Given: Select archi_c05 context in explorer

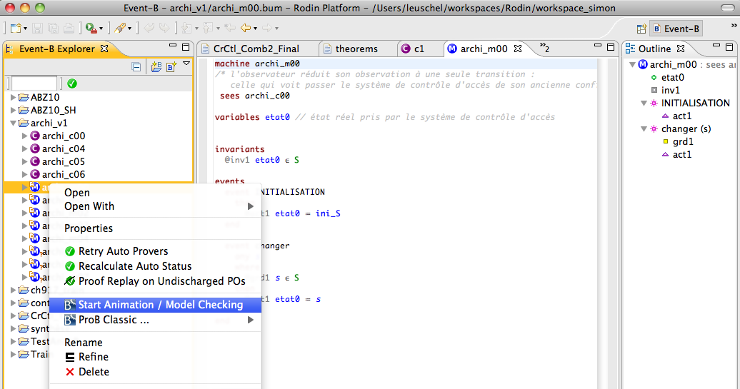Looking at the screenshot, I should 63,161.
